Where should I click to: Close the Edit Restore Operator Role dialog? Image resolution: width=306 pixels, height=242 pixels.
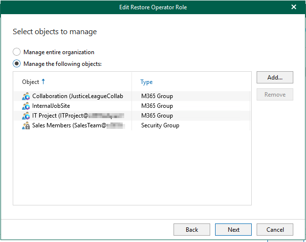point(294,7)
